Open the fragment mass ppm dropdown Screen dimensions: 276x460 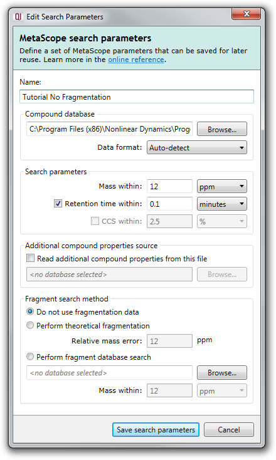[221, 390]
